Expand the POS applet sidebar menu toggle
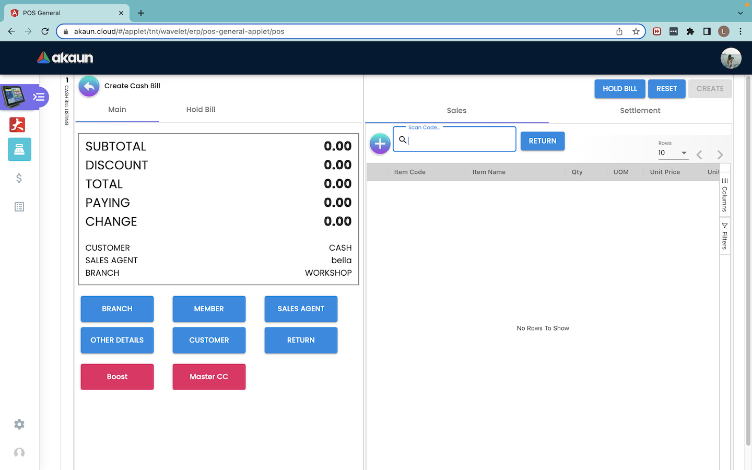The image size is (752, 470). tap(39, 97)
